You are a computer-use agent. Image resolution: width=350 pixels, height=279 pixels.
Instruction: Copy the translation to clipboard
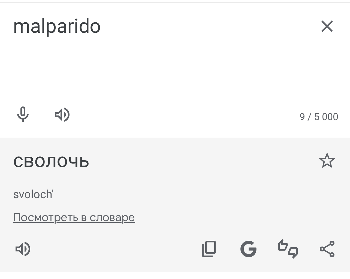click(209, 249)
